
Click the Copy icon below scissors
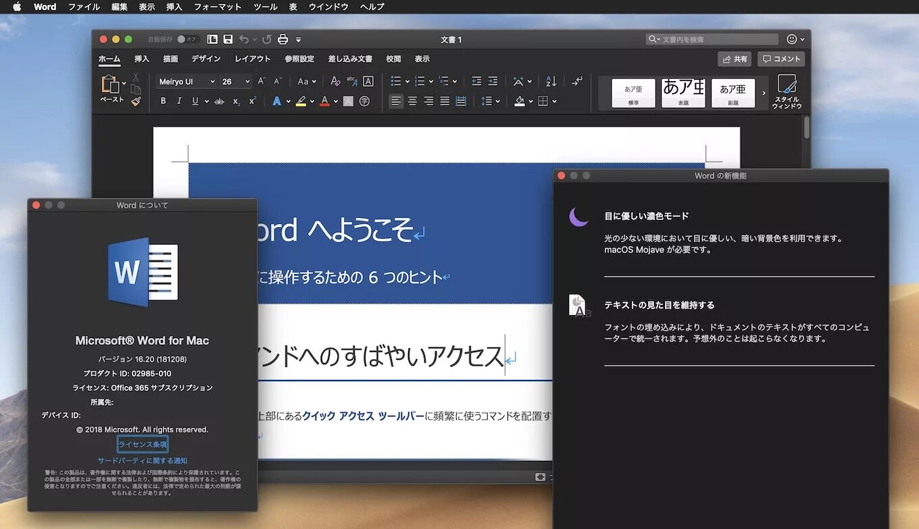pos(136,89)
